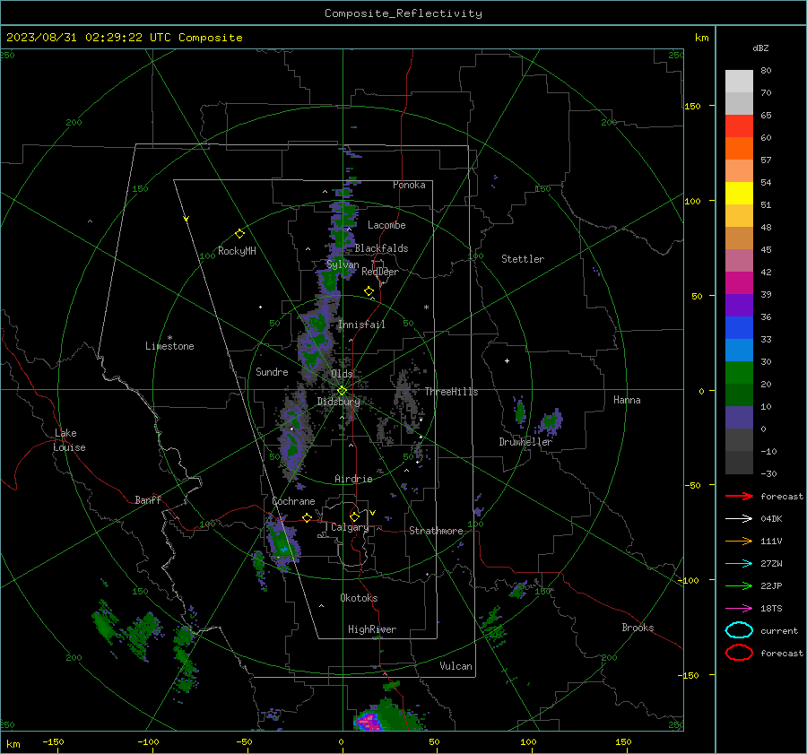This screenshot has width=807, height=754.
Task: Click the Banff label
Action: 148,499
